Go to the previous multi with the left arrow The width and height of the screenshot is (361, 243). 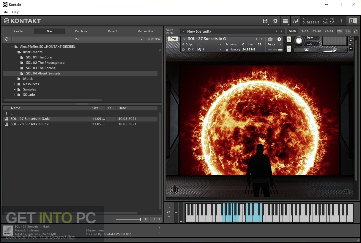click(276, 31)
